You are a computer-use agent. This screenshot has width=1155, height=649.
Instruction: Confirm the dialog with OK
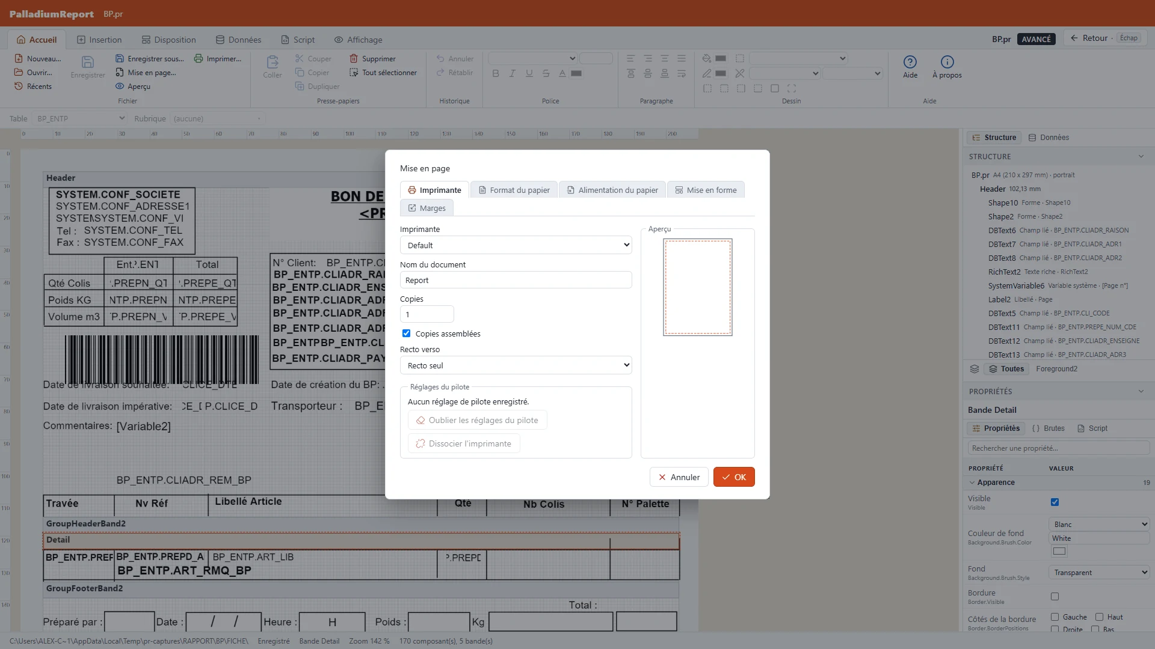(x=734, y=477)
